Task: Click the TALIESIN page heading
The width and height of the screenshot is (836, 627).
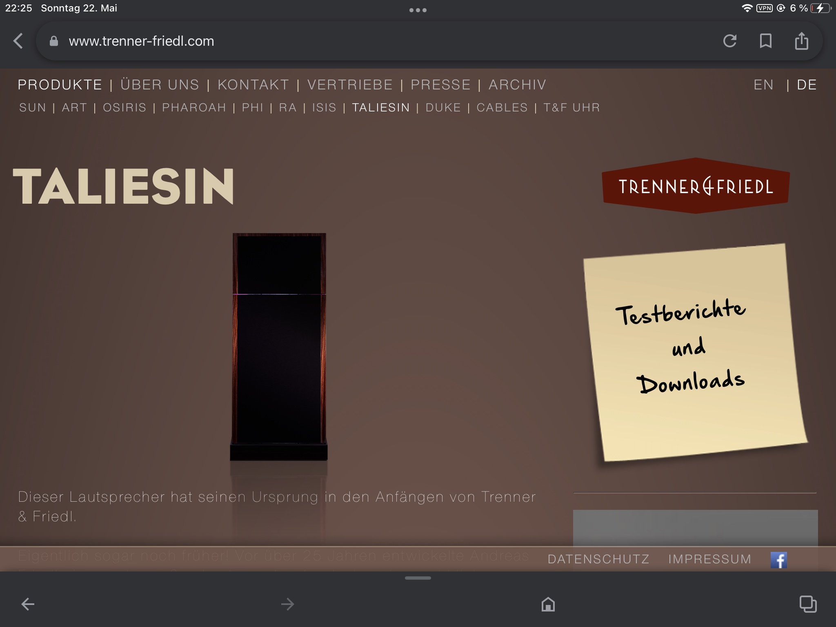Action: (x=124, y=186)
